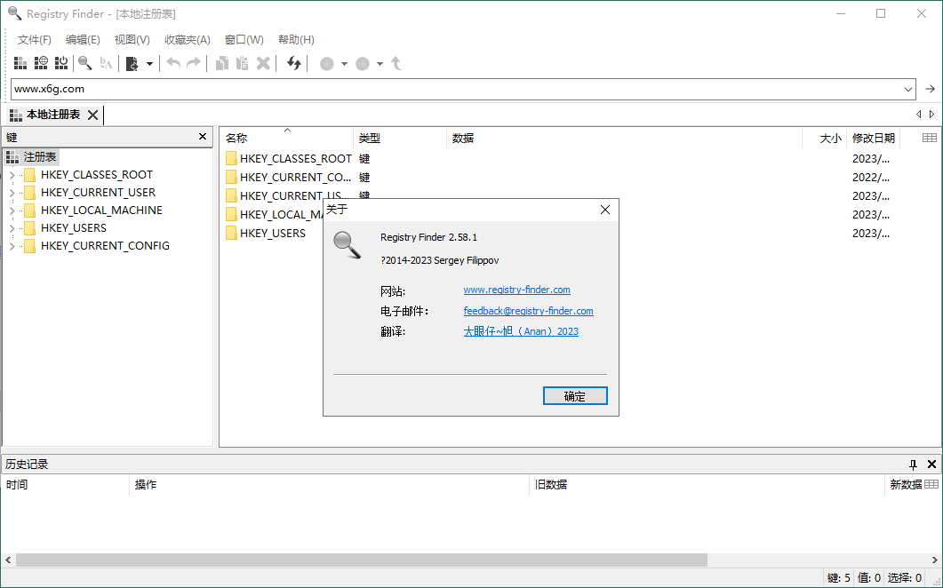Open the connect remote registry icon
The height and width of the screenshot is (588, 943).
[x=41, y=63]
